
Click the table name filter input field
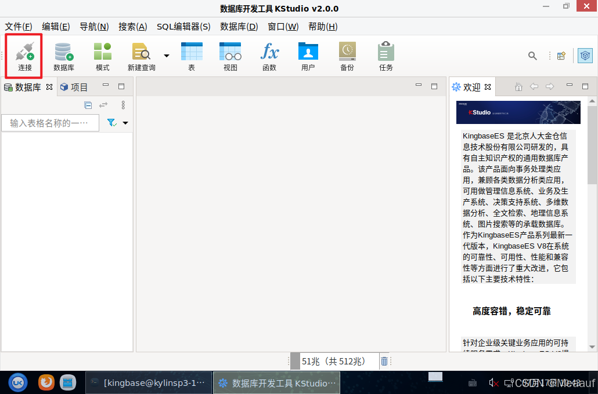point(51,123)
